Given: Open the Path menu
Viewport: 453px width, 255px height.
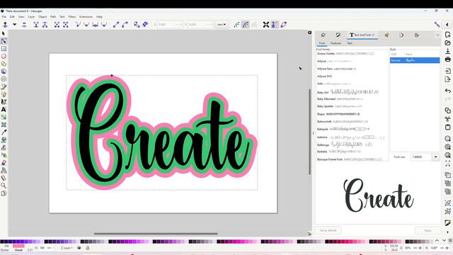Looking at the screenshot, I should (x=53, y=17).
